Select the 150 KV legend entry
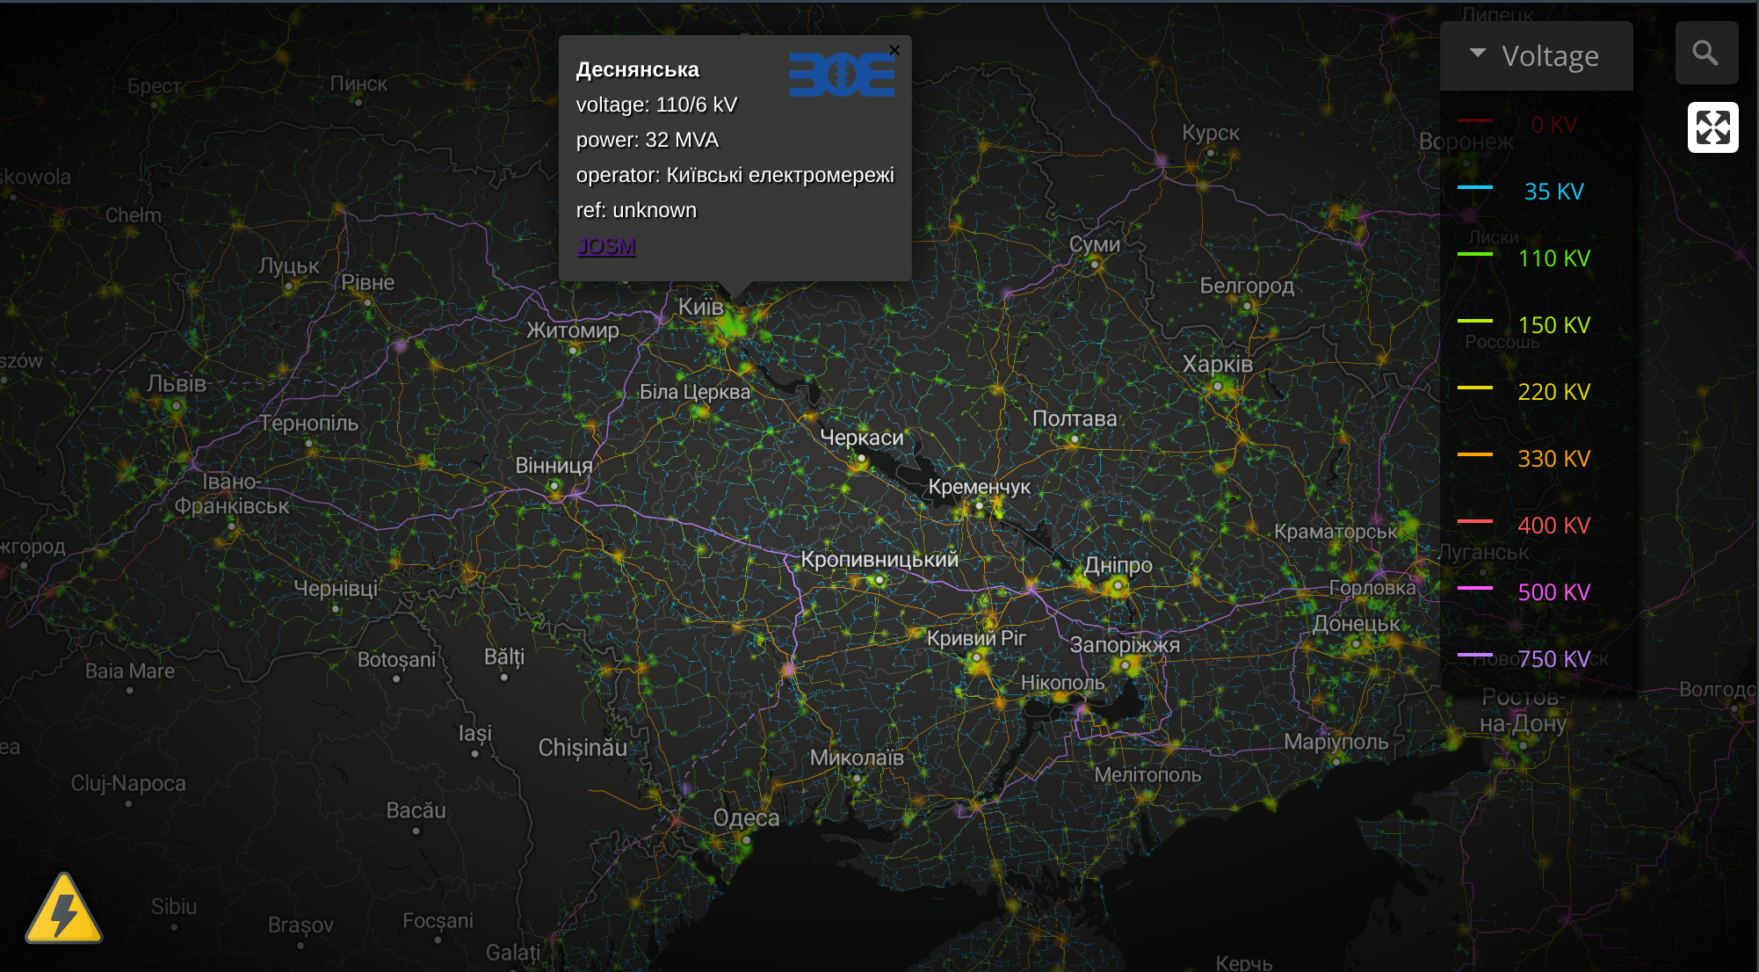Viewport: 1759px width, 972px height. tap(1553, 325)
